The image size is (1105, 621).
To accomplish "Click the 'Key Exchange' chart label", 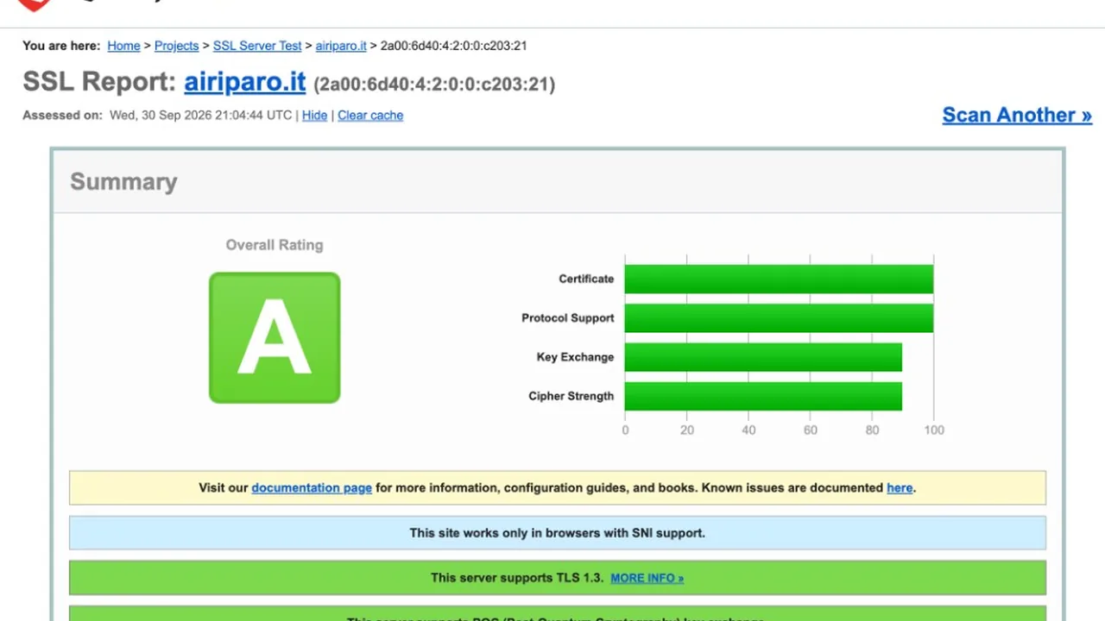I will pos(575,357).
